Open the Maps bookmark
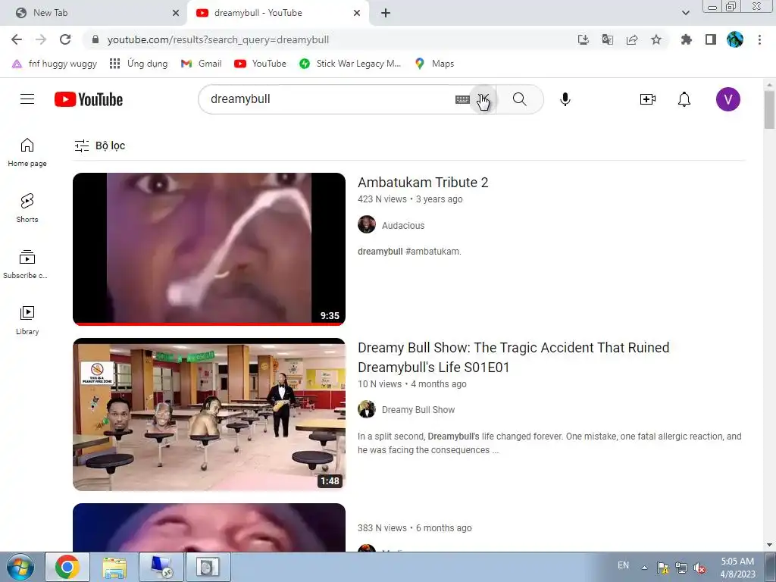 [434, 64]
